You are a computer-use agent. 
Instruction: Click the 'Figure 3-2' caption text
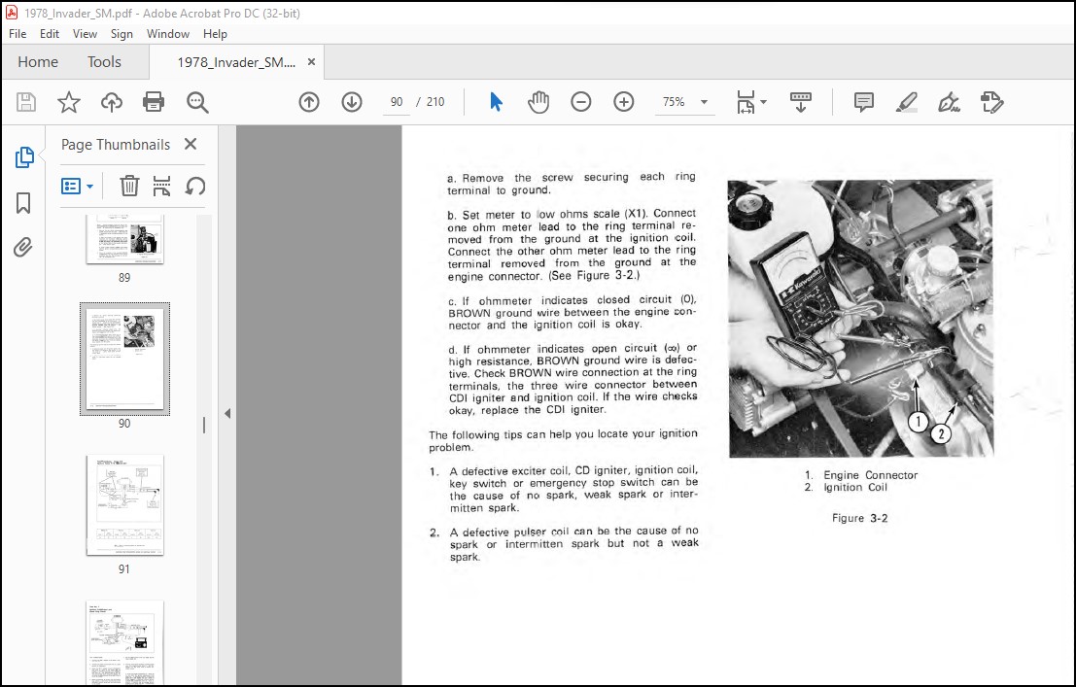coord(860,518)
